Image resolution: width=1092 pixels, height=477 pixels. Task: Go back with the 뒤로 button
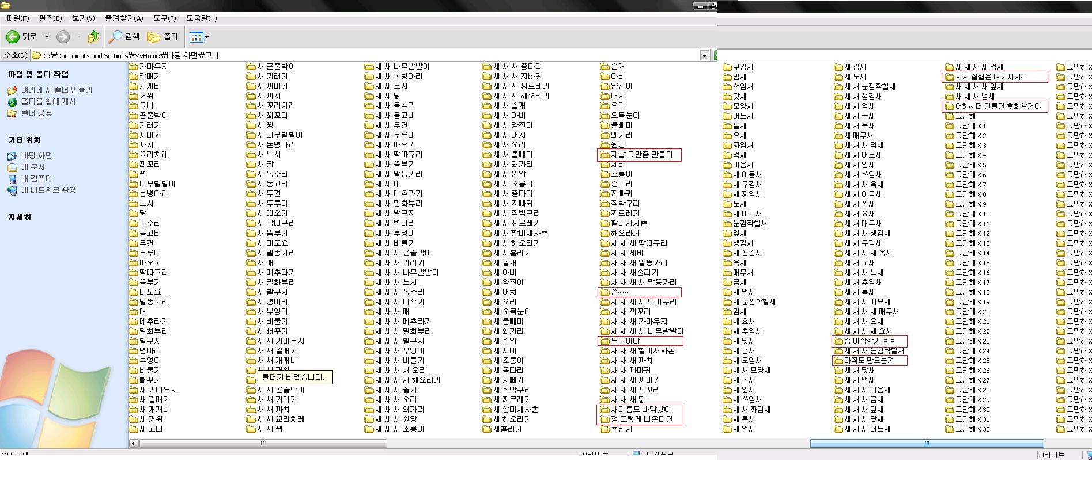pos(22,37)
